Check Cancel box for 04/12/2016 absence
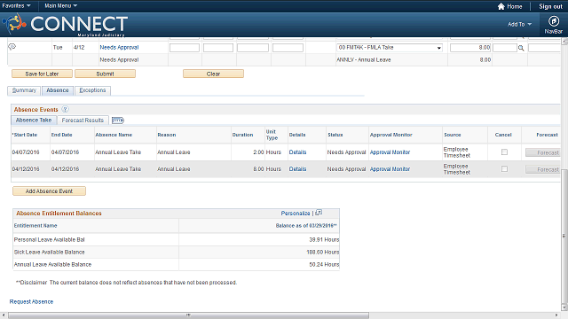The image size is (568, 319). [x=504, y=169]
